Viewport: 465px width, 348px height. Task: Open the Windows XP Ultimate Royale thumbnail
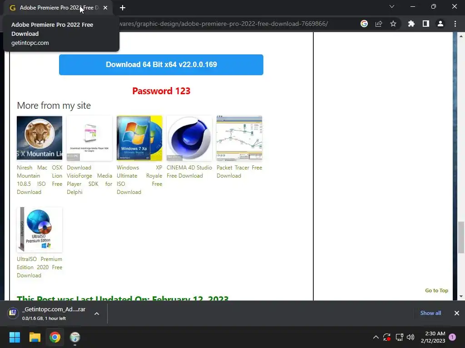pyautogui.click(x=139, y=138)
